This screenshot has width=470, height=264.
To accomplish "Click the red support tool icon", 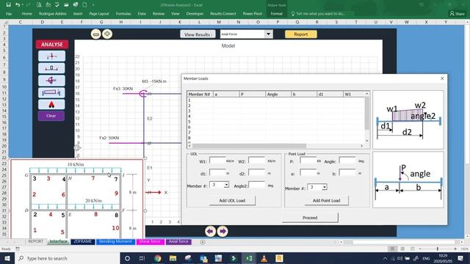I will click(x=51, y=104).
